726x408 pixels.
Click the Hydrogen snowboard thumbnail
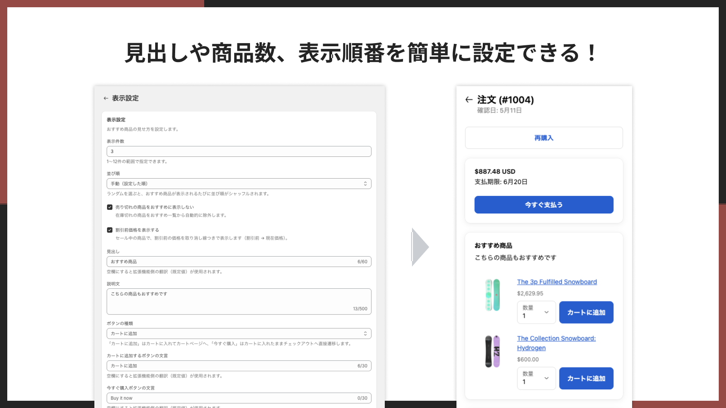point(493,351)
